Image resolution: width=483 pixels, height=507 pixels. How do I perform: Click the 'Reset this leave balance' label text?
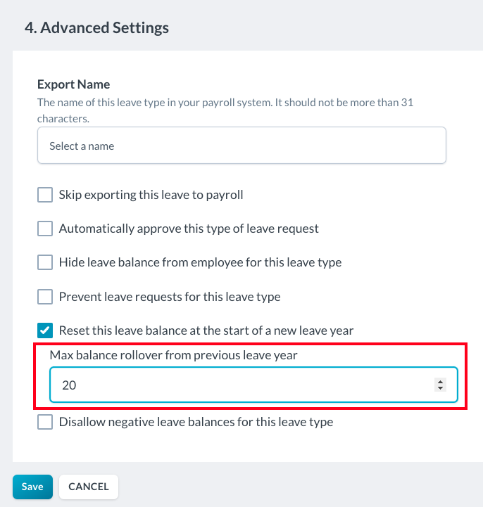(x=206, y=330)
